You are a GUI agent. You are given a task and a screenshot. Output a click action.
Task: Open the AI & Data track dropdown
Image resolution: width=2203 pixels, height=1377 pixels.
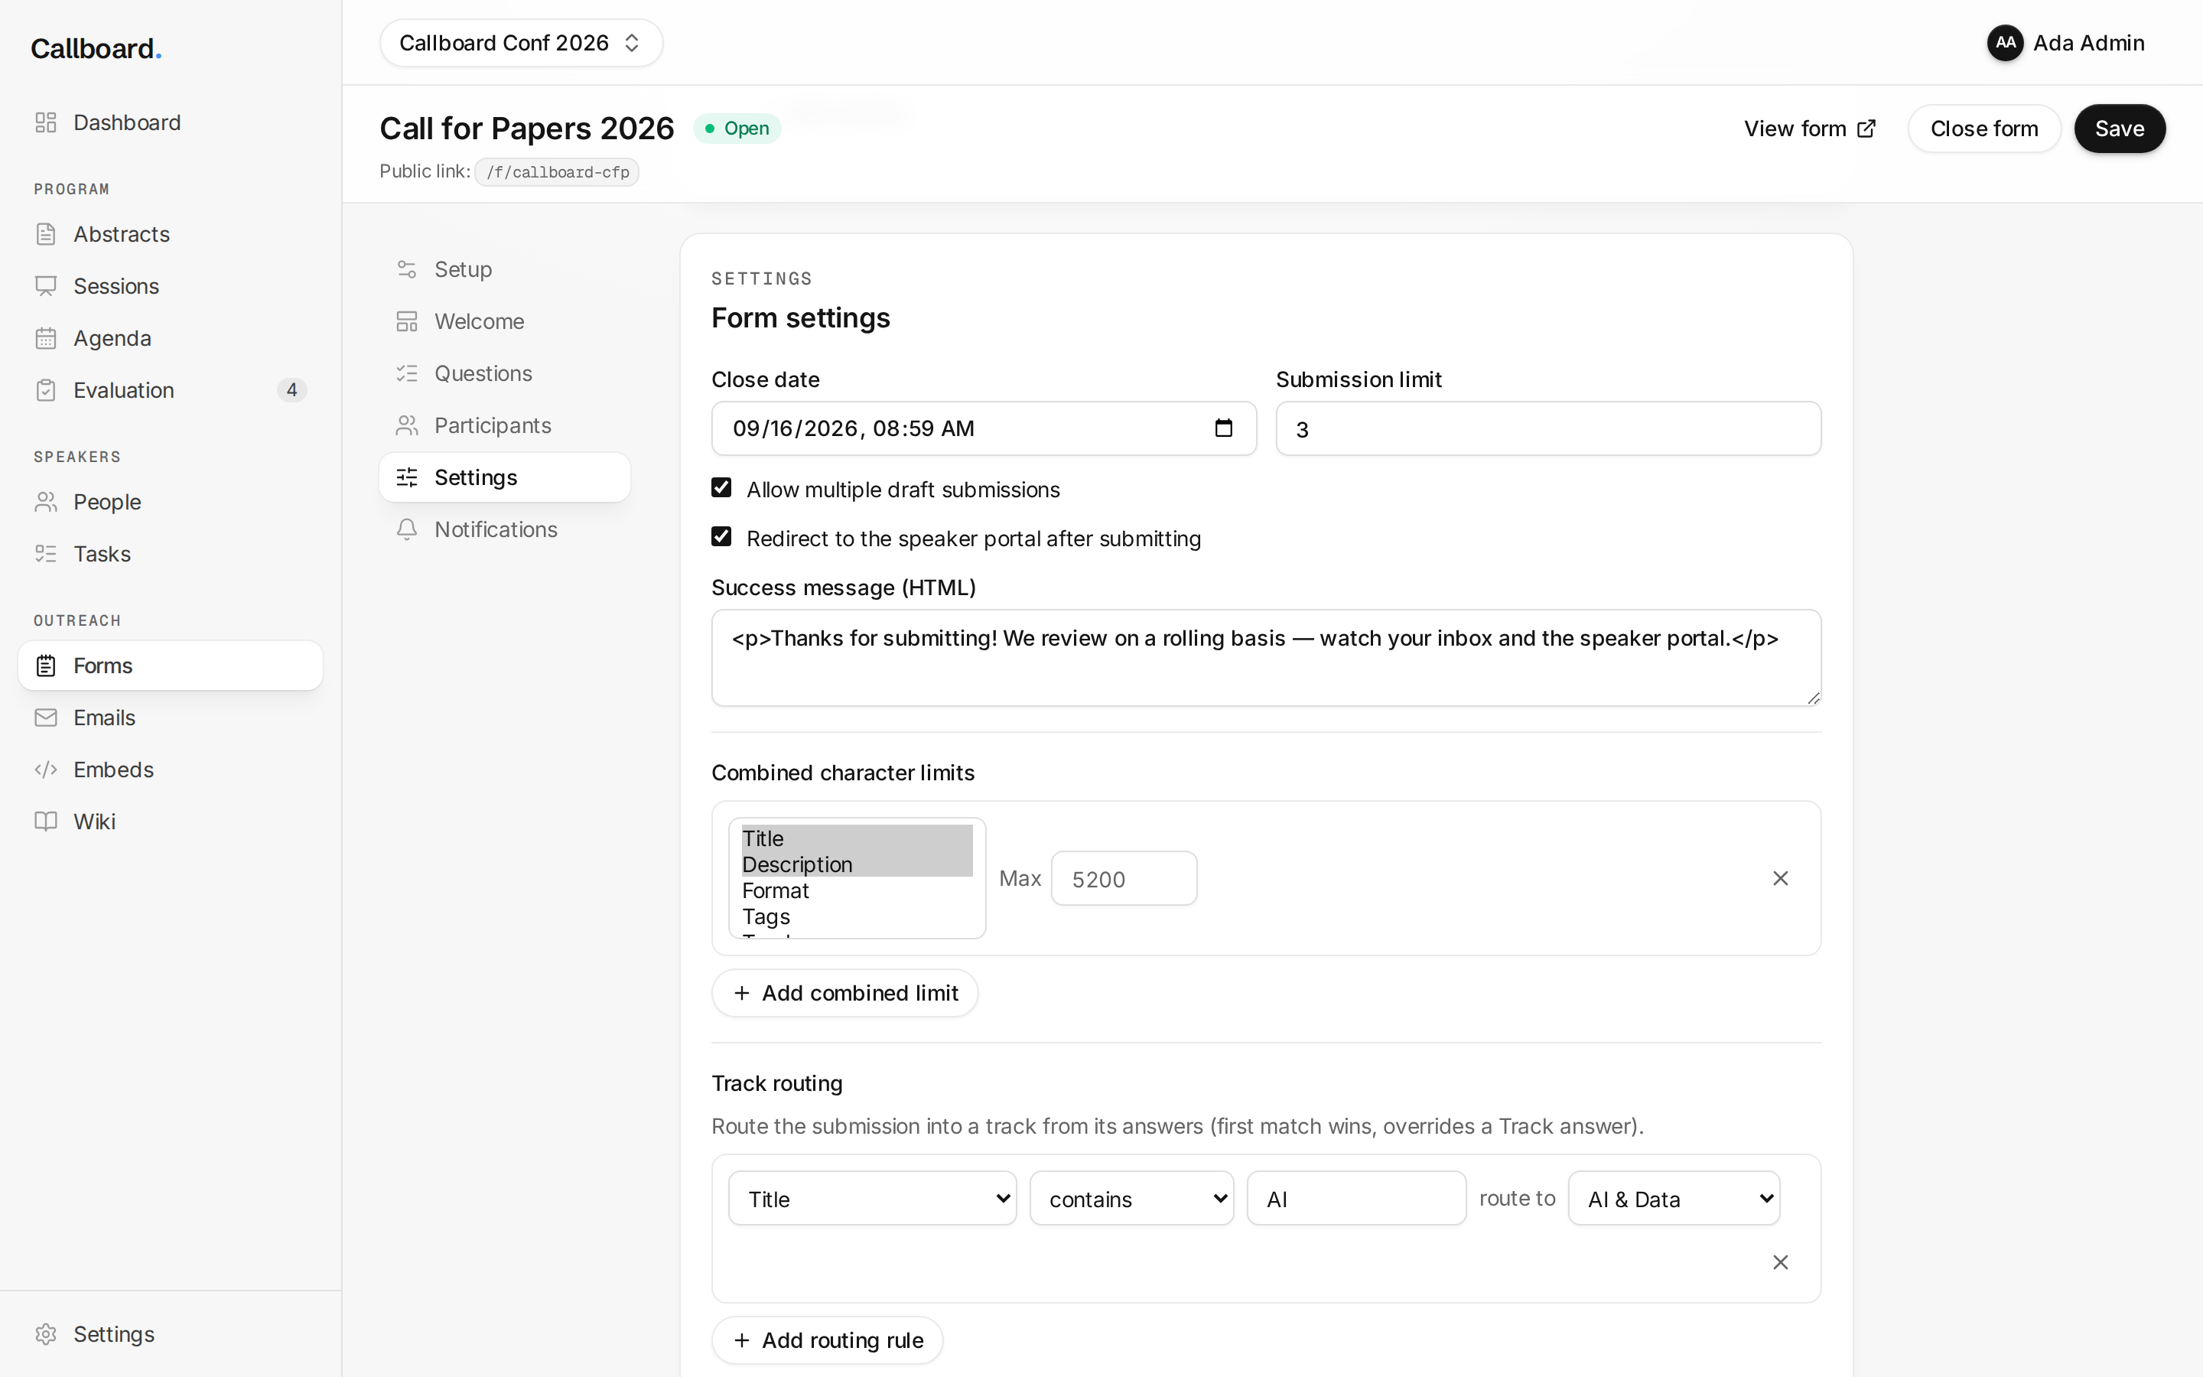[1674, 1199]
